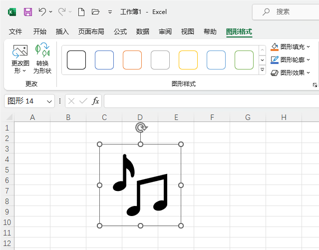Image resolution: width=319 pixels, height=250 pixels.
Task: Expand the Name Box dropdown arrow
Action: (x=49, y=101)
